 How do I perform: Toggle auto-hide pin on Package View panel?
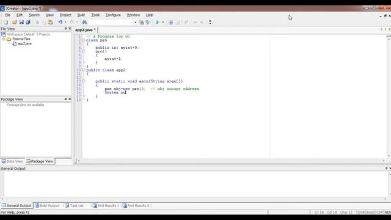pyautogui.click(x=65, y=99)
